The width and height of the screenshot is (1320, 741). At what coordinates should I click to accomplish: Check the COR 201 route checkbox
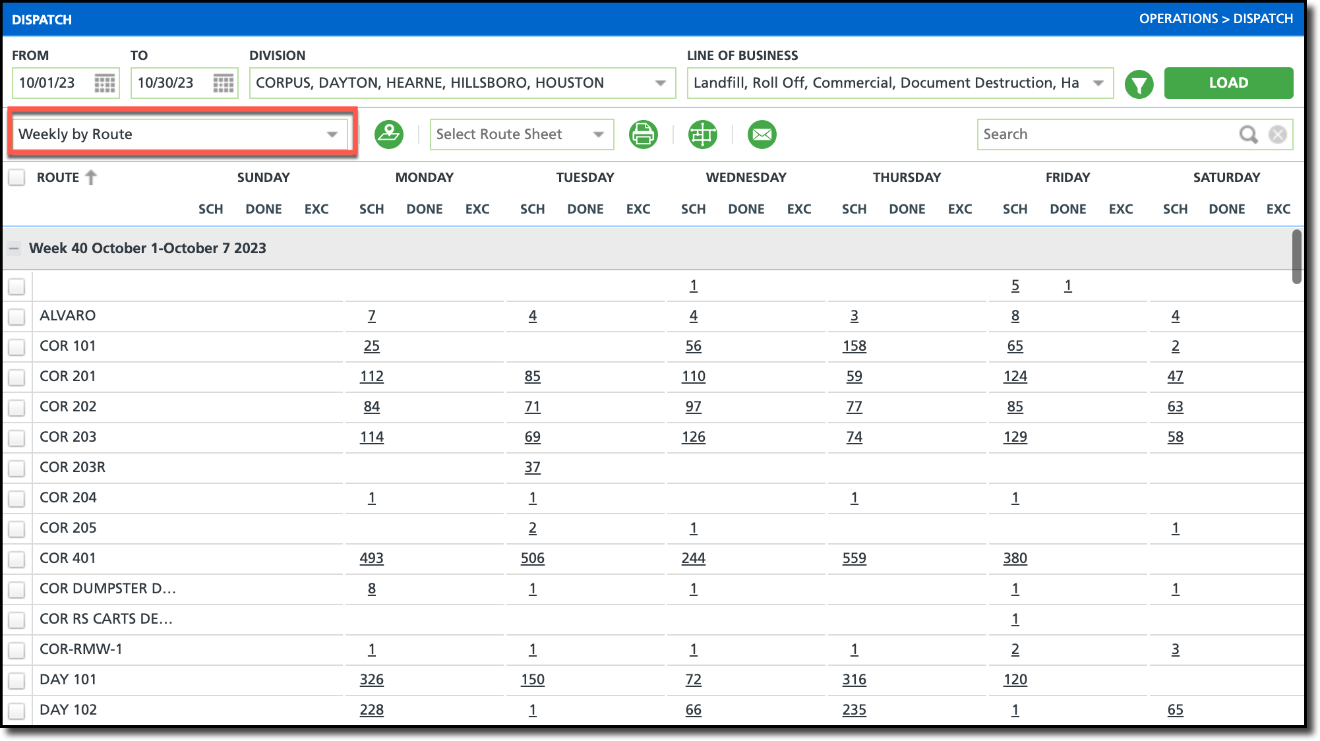tap(16, 377)
